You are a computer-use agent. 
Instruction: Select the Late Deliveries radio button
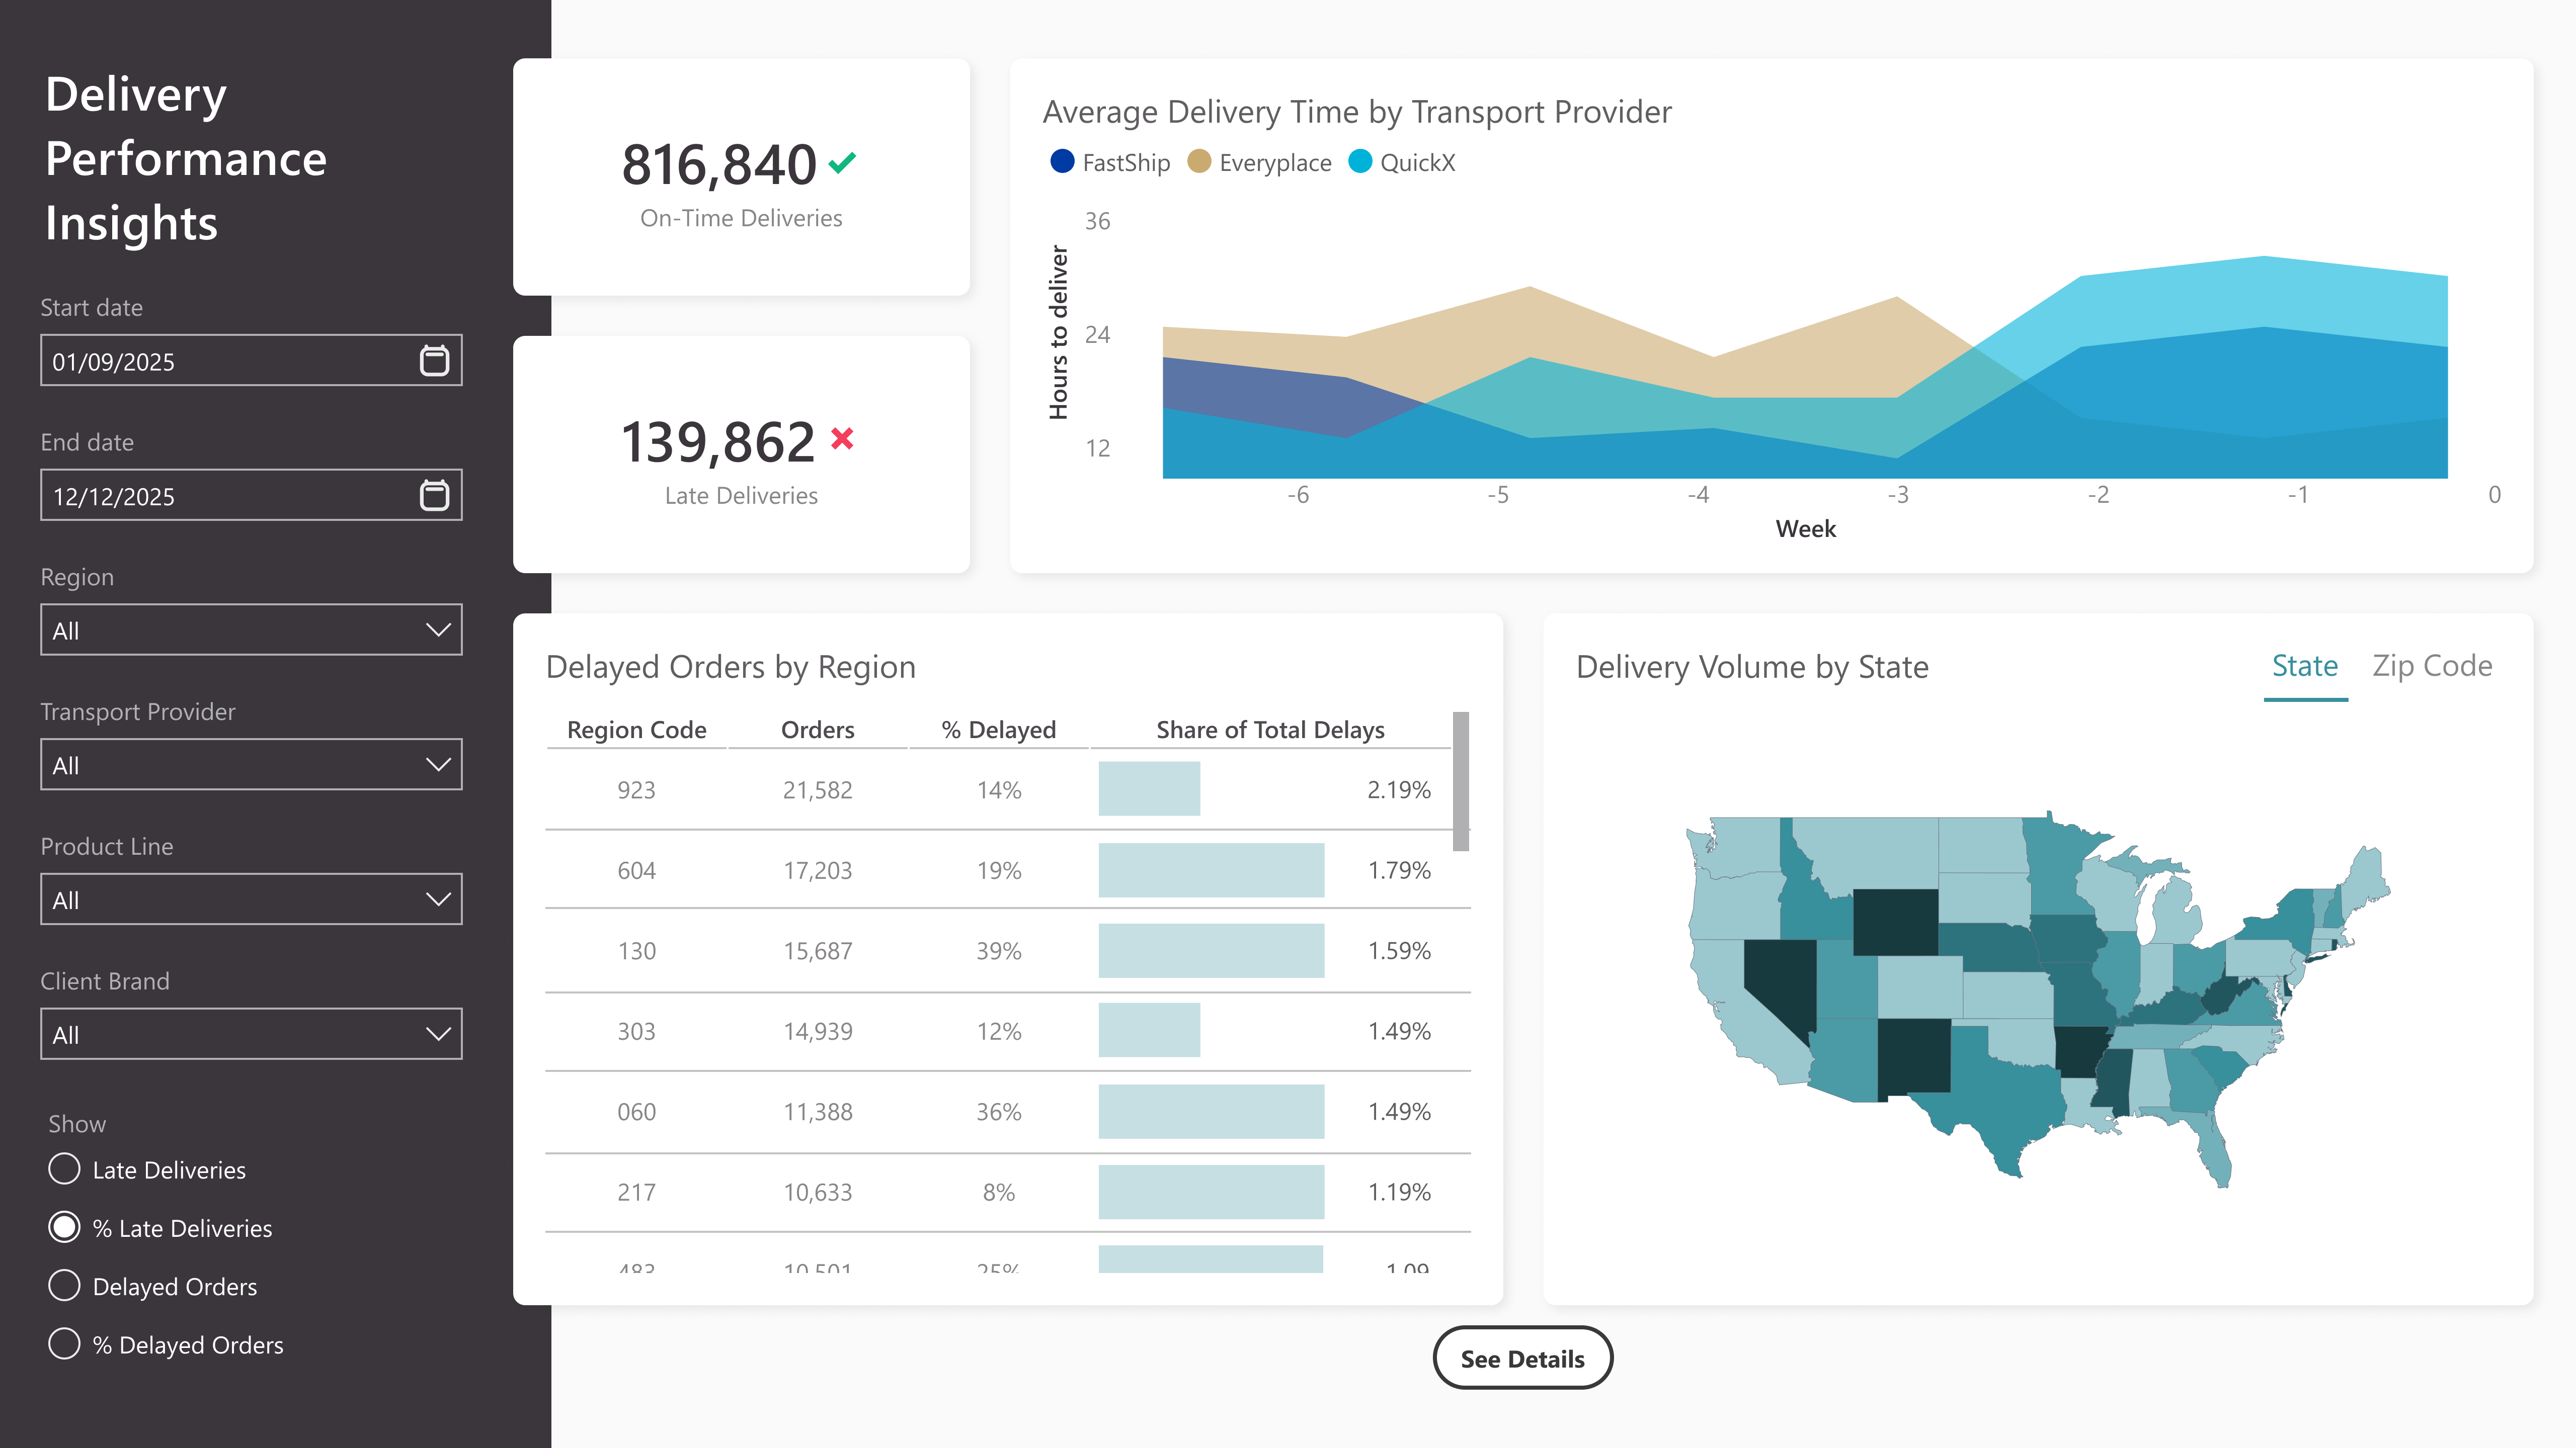tap(64, 1169)
